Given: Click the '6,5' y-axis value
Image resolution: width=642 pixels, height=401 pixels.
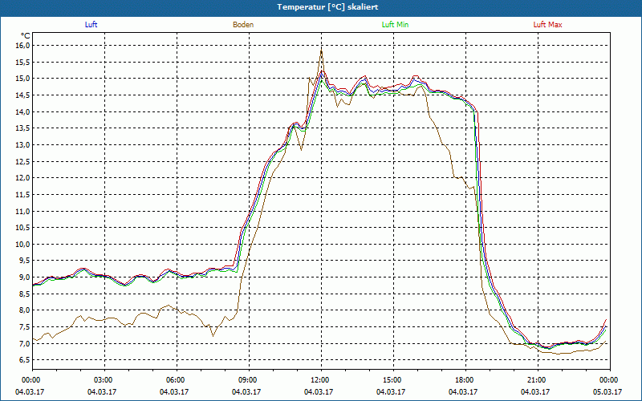Looking at the screenshot, I should pyautogui.click(x=25, y=360).
